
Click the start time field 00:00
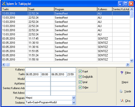coord(46,74)
